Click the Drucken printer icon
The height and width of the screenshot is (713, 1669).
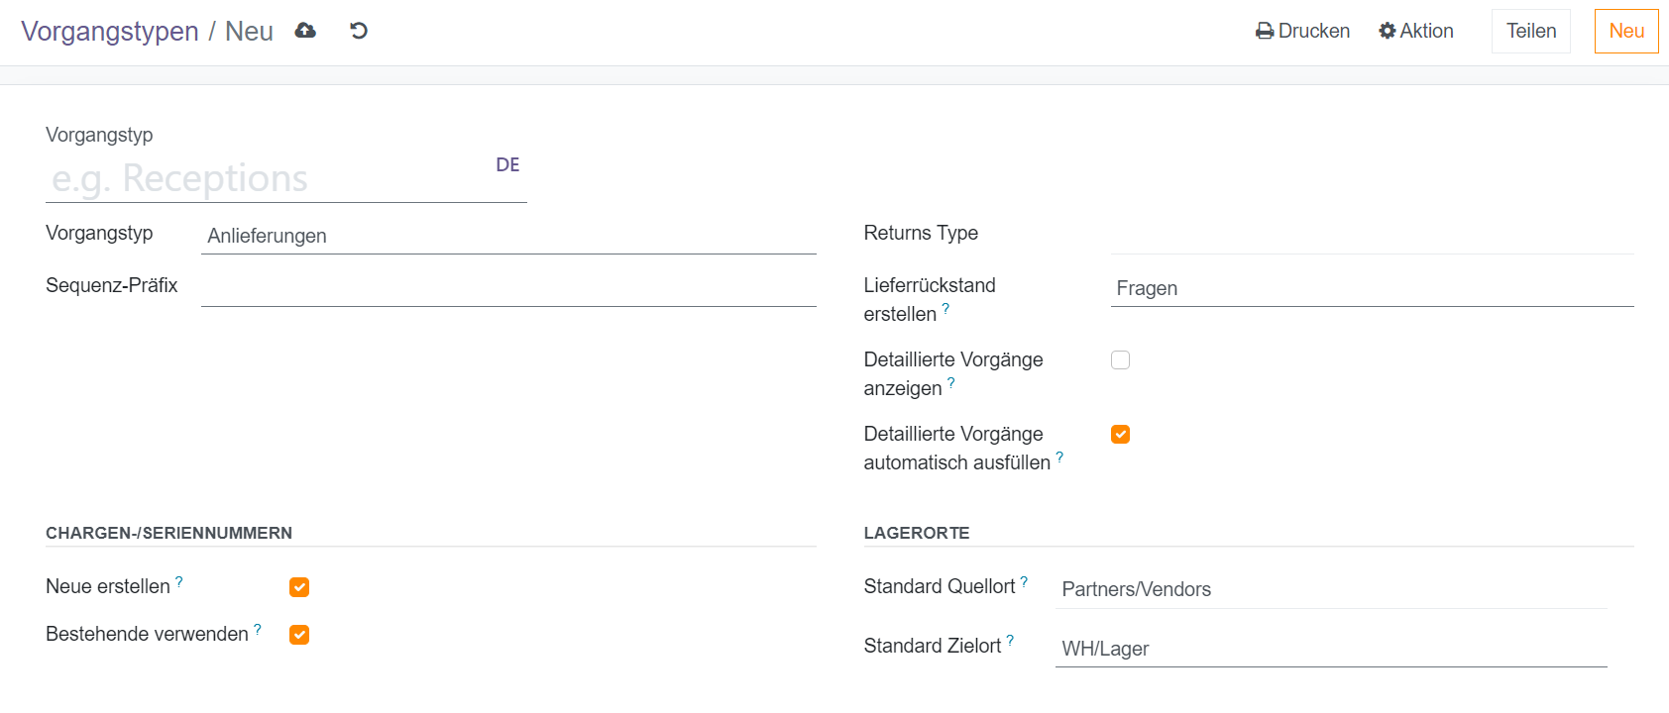1265,32
